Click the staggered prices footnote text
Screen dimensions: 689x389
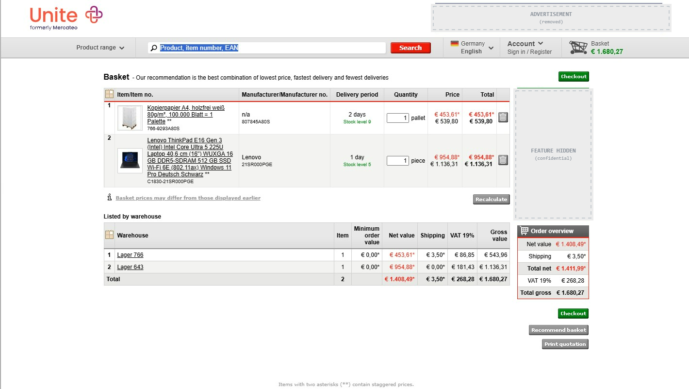coord(346,385)
